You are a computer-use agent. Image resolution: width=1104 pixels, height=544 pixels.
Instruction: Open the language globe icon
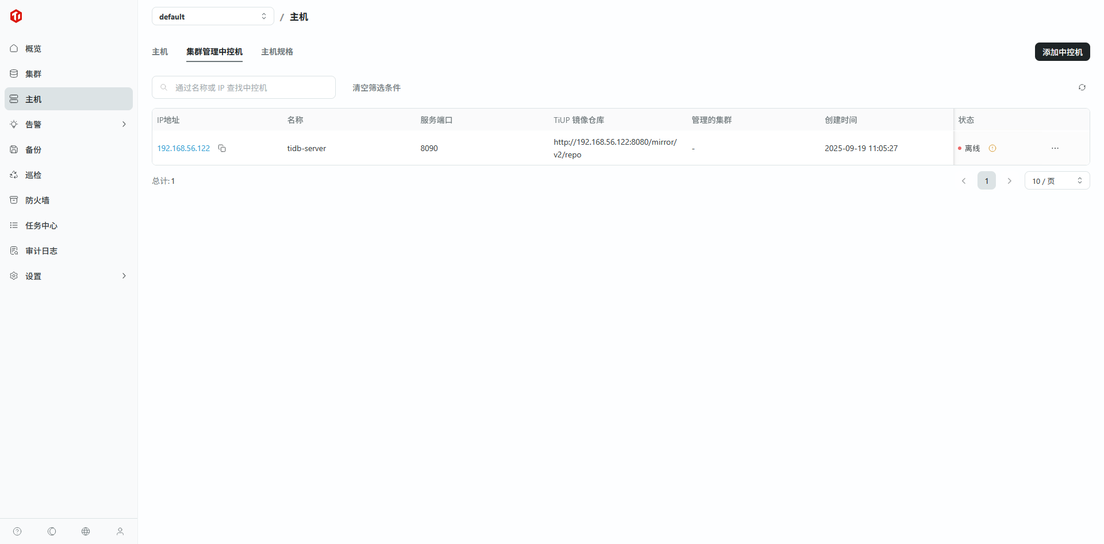click(86, 531)
